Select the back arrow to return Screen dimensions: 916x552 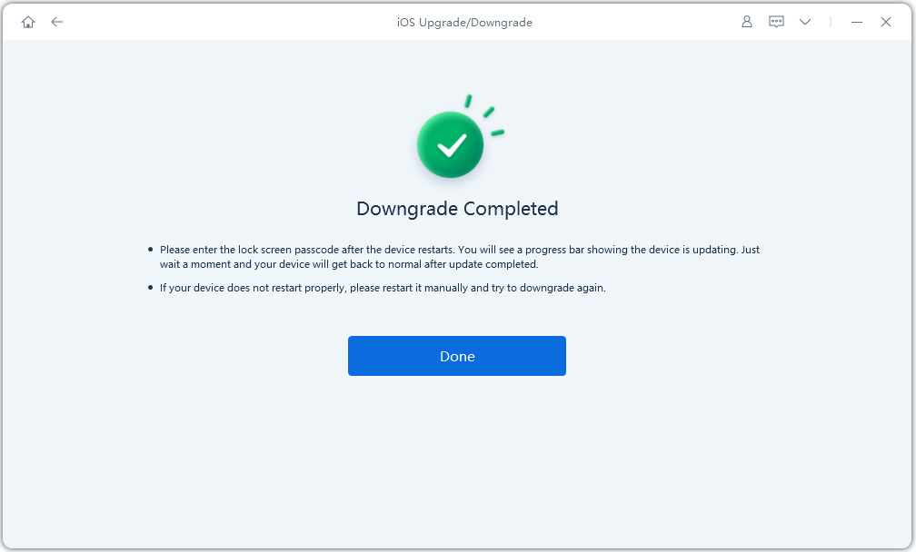56,21
